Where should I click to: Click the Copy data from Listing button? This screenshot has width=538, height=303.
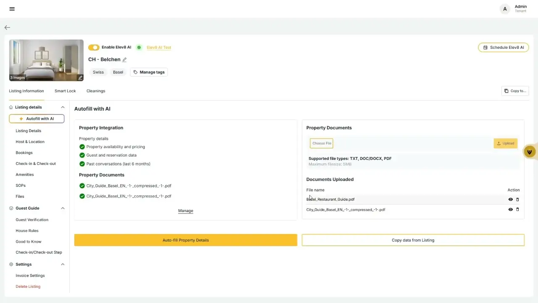point(413,240)
